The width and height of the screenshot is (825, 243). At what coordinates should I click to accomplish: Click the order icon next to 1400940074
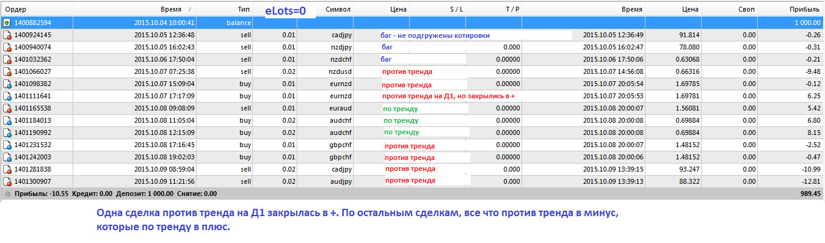[7, 47]
